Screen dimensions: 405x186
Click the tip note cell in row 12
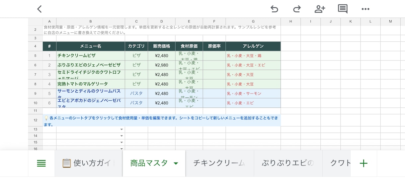click(162, 120)
